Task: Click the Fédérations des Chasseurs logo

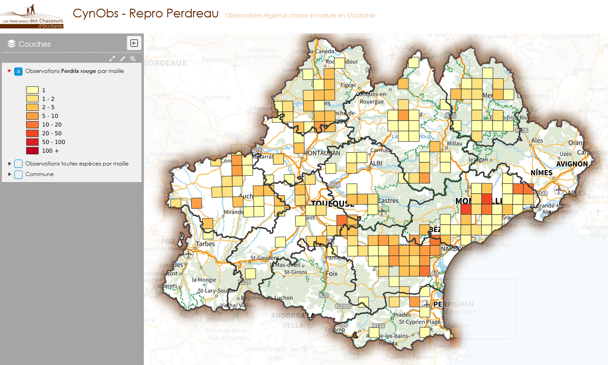Action: click(x=32, y=17)
